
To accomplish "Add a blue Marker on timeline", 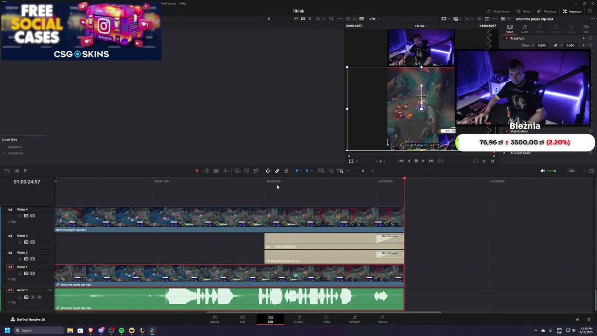I will point(307,171).
